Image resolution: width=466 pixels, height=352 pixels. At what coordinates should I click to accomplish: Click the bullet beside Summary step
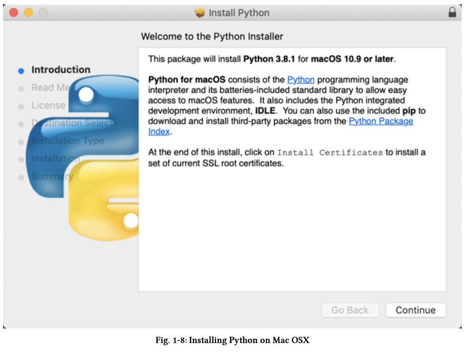click(x=21, y=176)
